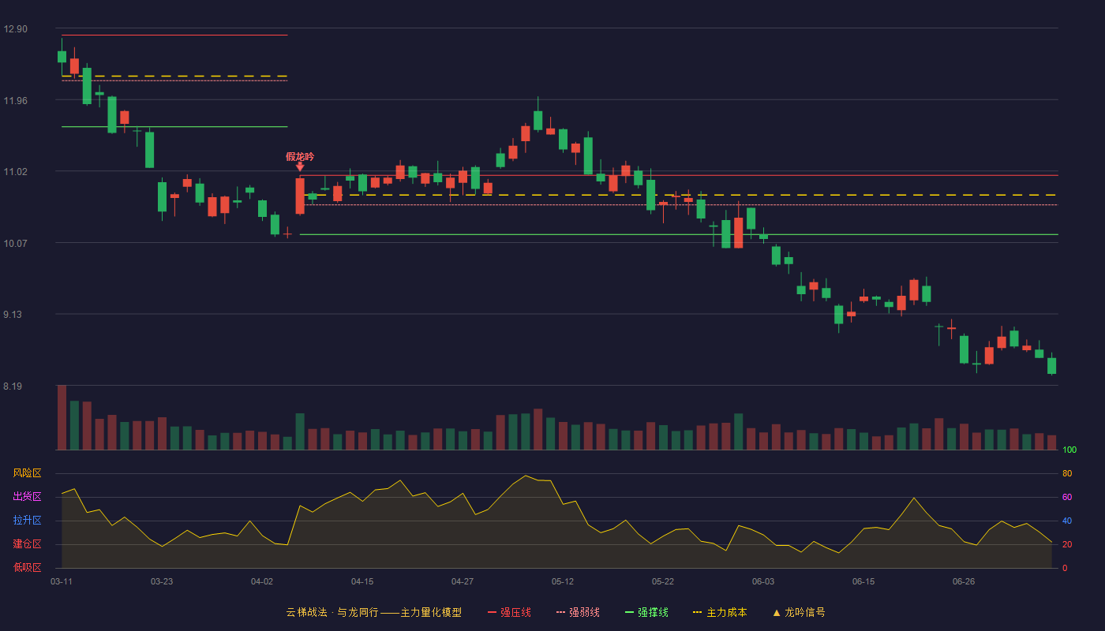Click the 风险区 zone label
Image resolution: width=1105 pixels, height=631 pixels.
(28, 473)
